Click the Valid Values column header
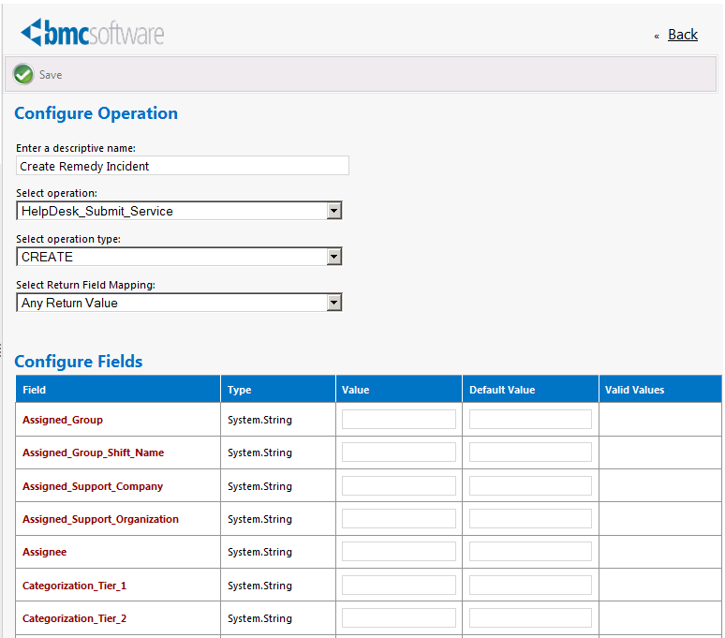Screen dimensions: 725x638 tap(634, 390)
